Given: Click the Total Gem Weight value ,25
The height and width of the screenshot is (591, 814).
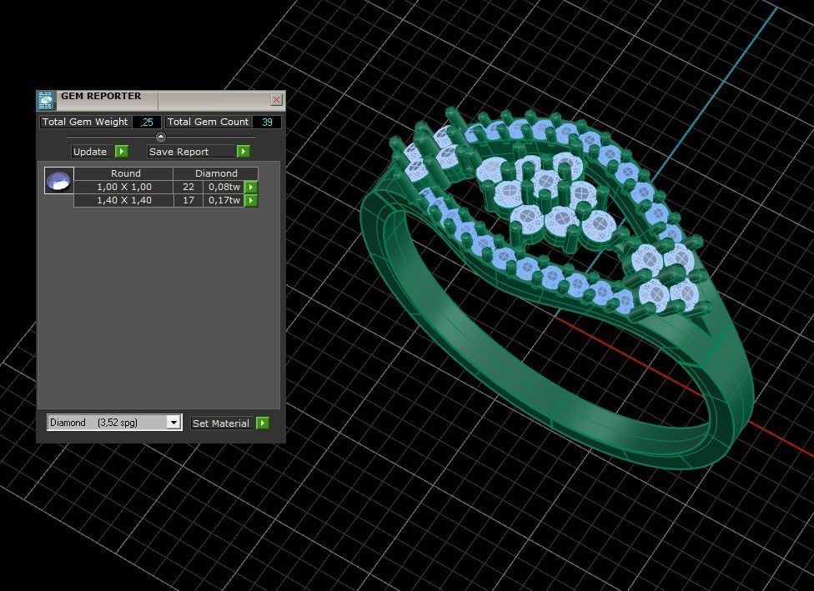Looking at the screenshot, I should (147, 122).
